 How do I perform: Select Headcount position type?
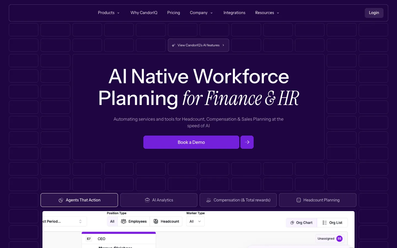(x=166, y=221)
